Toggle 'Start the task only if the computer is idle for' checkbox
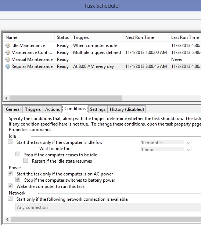 pyautogui.click(x=10, y=142)
